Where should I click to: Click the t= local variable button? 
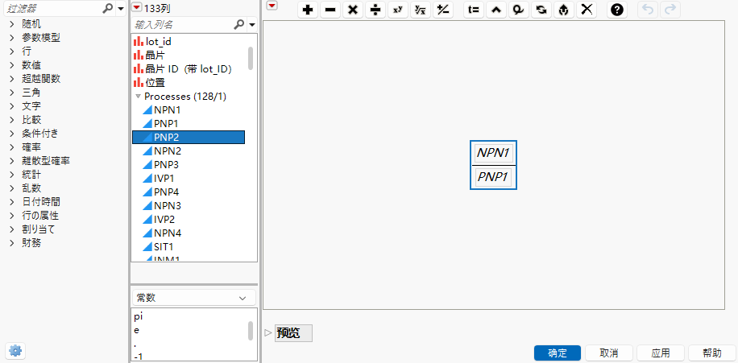coord(474,10)
